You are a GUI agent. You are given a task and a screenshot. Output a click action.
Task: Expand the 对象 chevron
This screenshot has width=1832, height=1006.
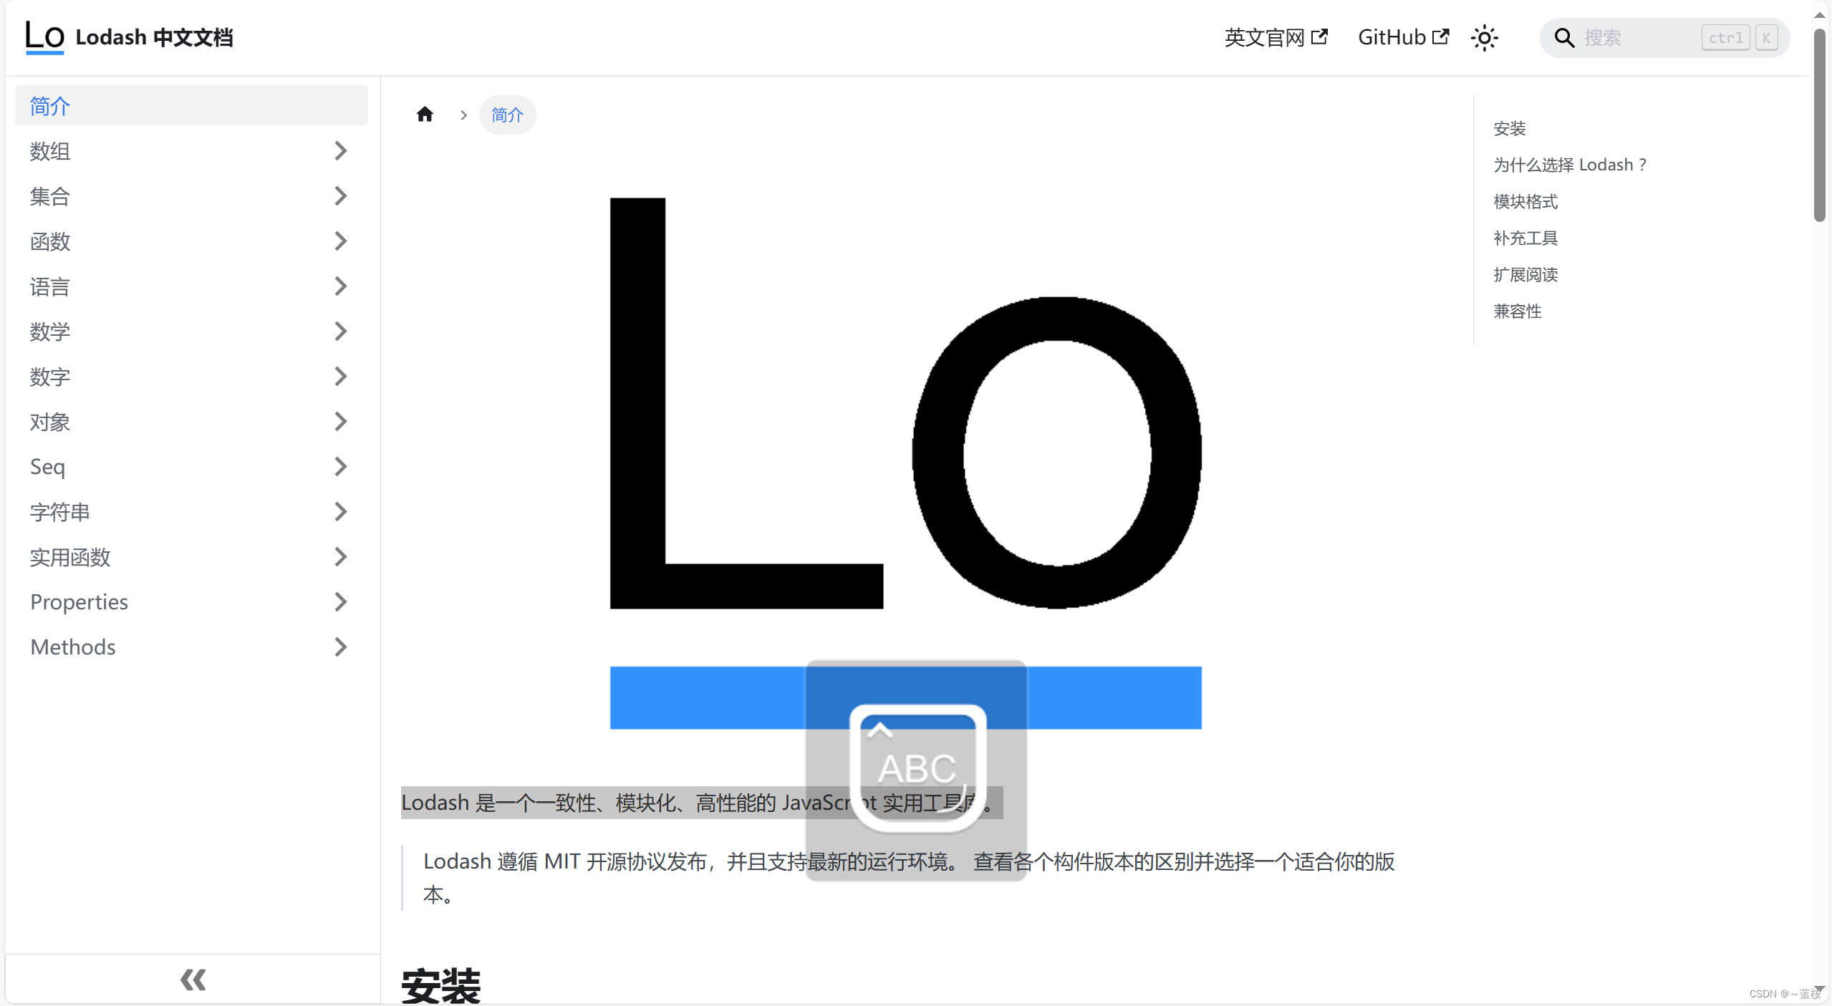341,422
